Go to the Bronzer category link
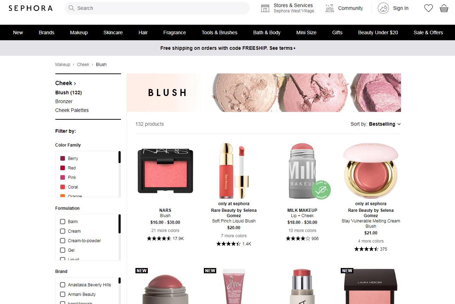 [64, 101]
